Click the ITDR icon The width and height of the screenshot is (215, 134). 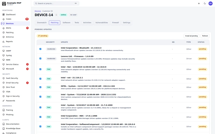[3, 92]
